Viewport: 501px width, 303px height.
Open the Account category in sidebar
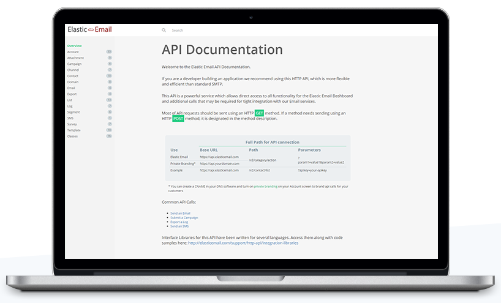pos(73,52)
